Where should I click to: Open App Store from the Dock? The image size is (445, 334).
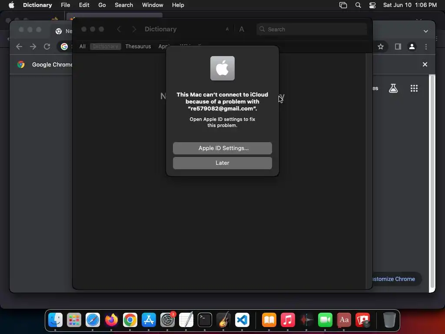point(149,320)
